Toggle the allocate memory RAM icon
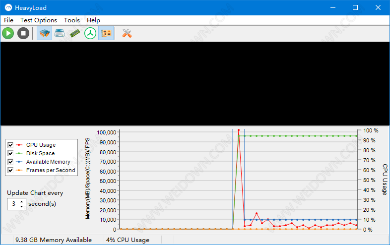Image resolution: width=390 pixels, height=245 pixels. (x=74, y=33)
